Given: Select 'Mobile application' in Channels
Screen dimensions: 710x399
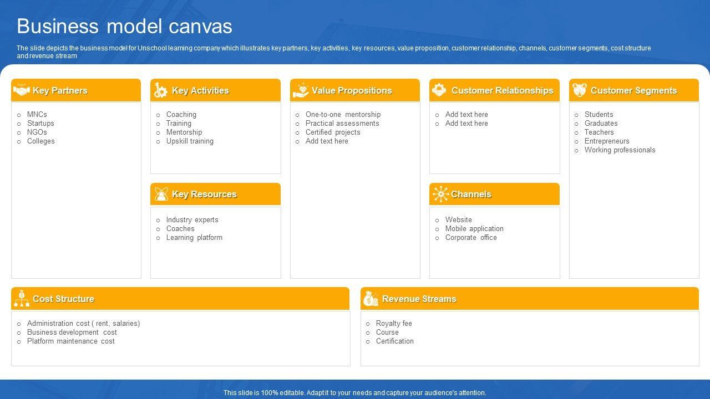Looking at the screenshot, I should 474,228.
